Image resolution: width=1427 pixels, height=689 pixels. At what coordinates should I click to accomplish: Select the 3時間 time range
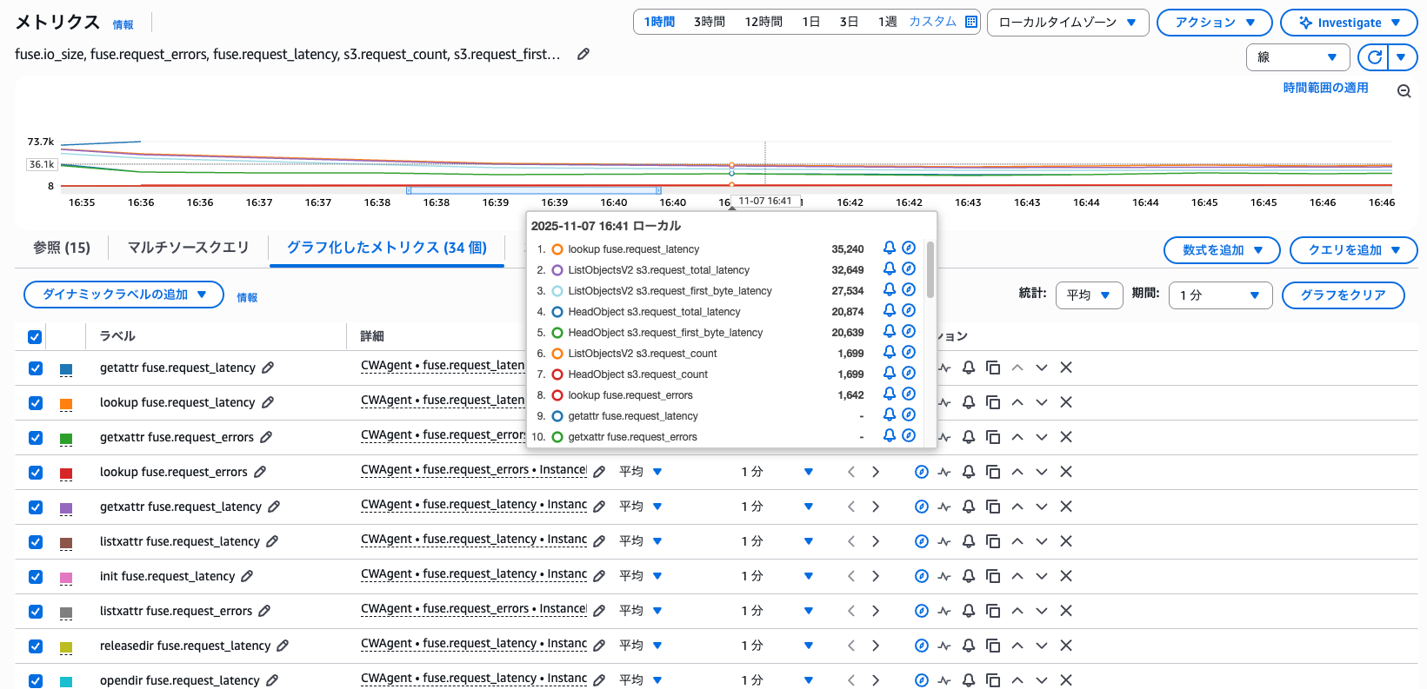click(x=710, y=22)
